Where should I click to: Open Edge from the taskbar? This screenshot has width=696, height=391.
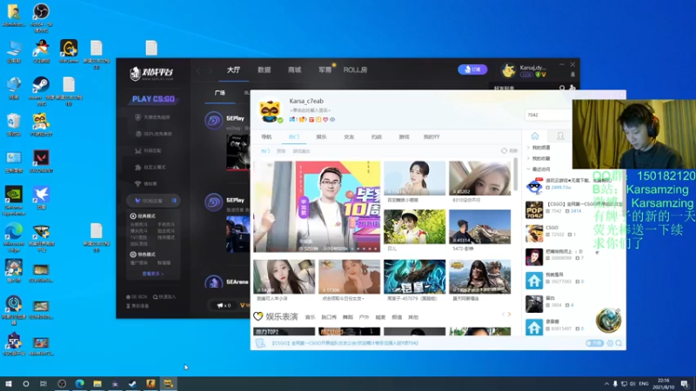(x=79, y=384)
